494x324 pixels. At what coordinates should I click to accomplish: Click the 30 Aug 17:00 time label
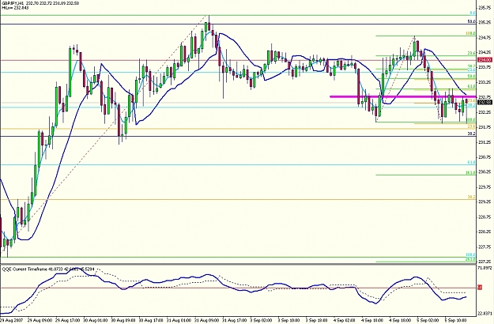pyautogui.click(x=151, y=320)
